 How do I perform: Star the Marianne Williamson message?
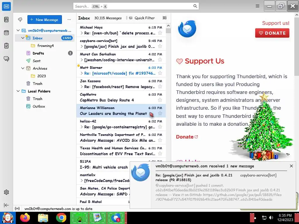click(x=160, y=113)
